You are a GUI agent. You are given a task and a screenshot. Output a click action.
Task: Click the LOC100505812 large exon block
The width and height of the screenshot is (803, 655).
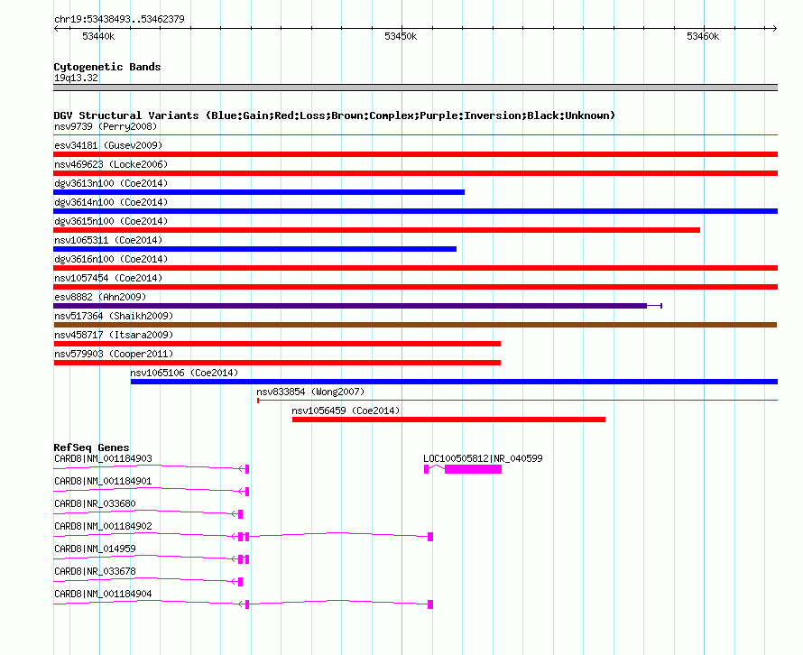tap(473, 469)
